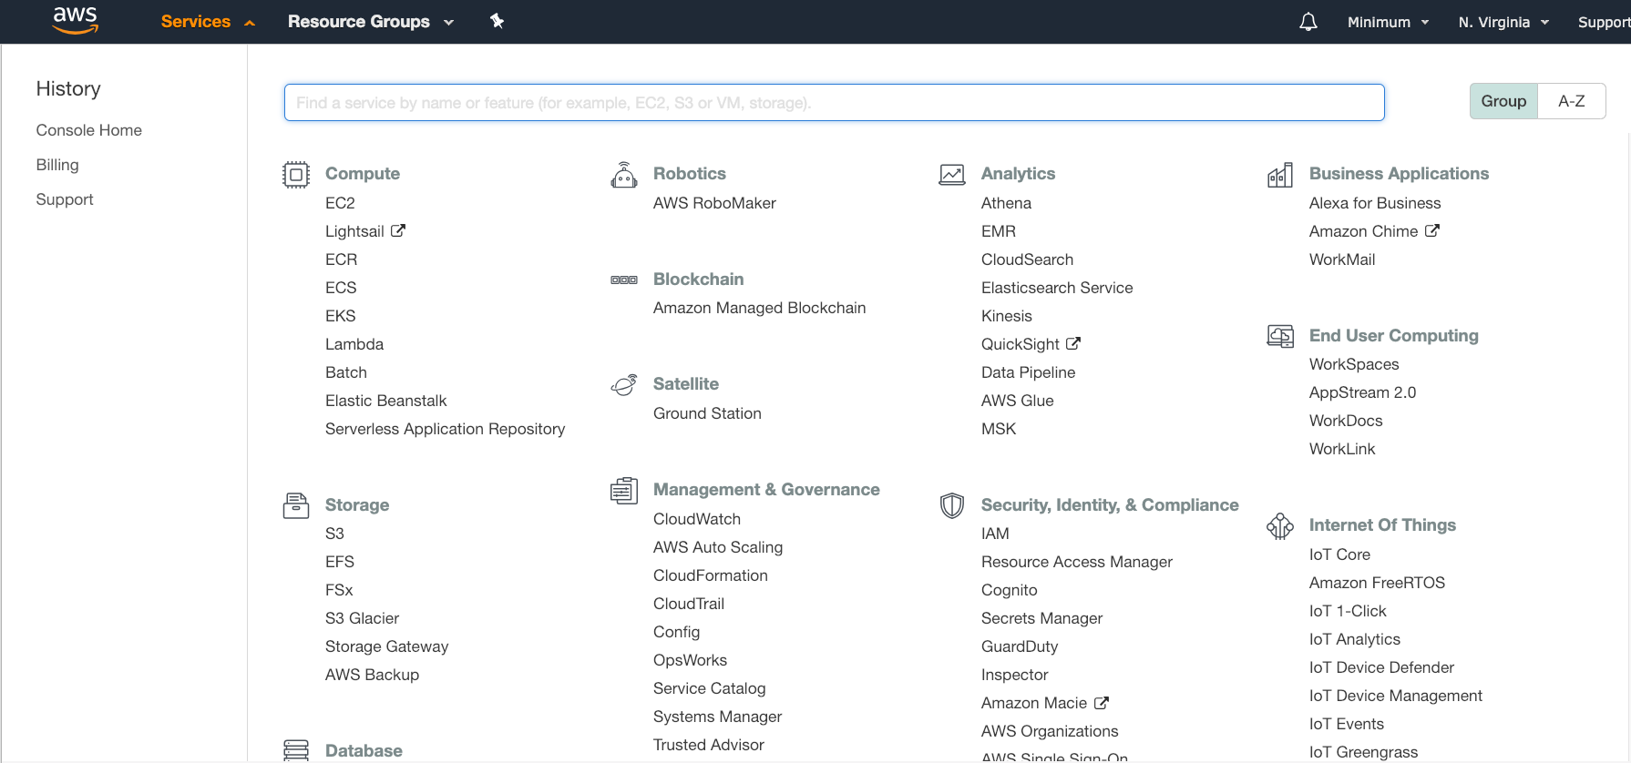Open Elasticsearch Service
Screen dimensions: 1631x763
(1057, 288)
